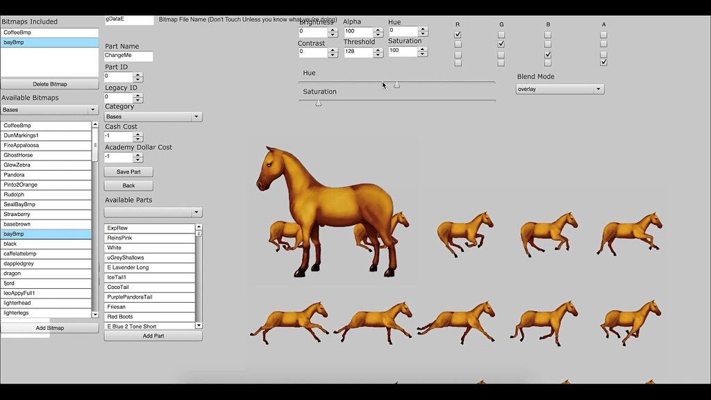Click the Hue slider handle
Image resolution: width=711 pixels, height=400 pixels.
tap(397, 85)
